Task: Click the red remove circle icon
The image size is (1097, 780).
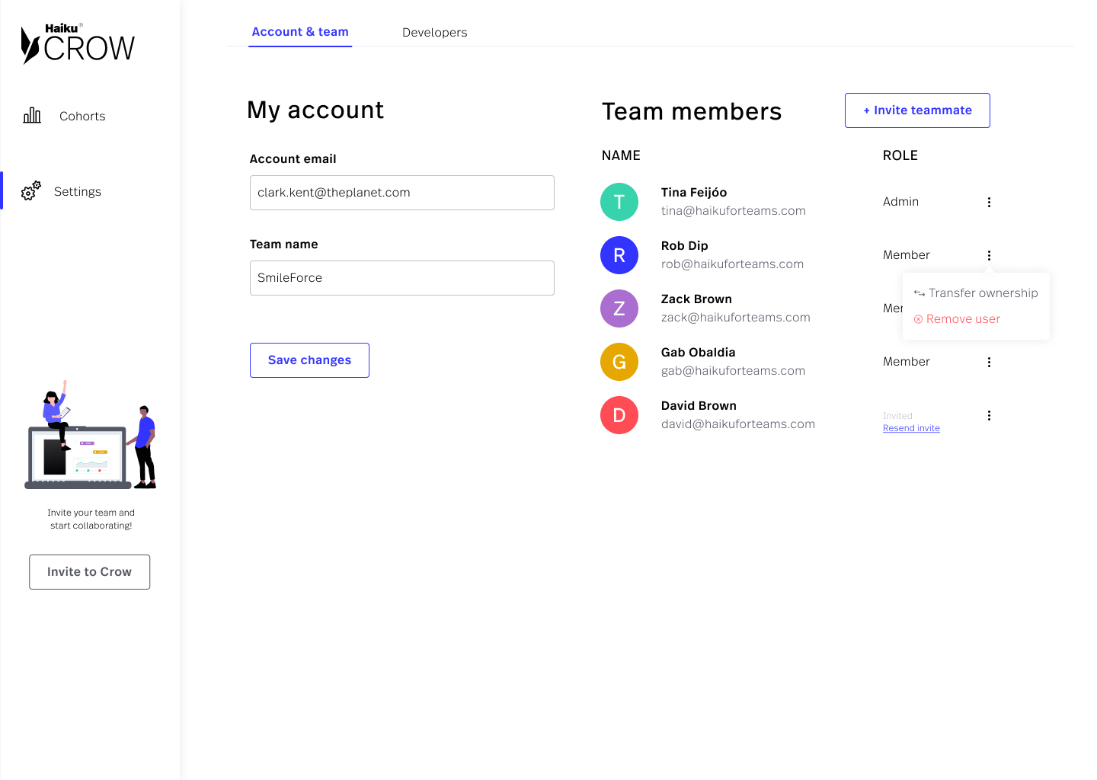Action: 918,319
